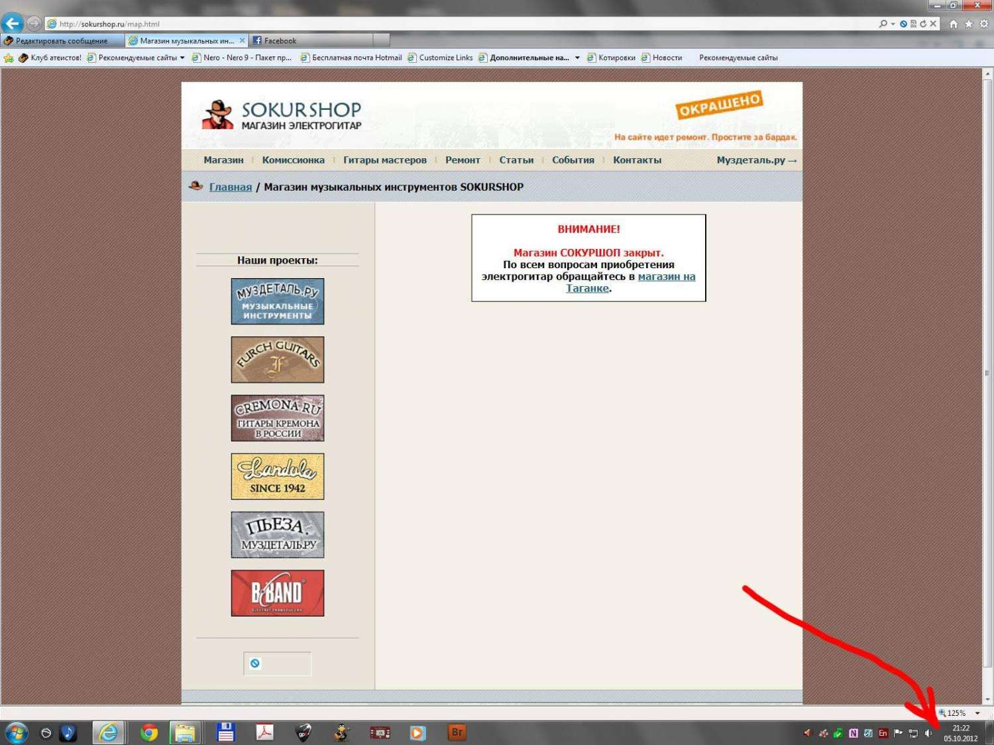Open the guitar pick app on taskbar
Image resolution: width=994 pixels, height=745 pixels.
(304, 732)
